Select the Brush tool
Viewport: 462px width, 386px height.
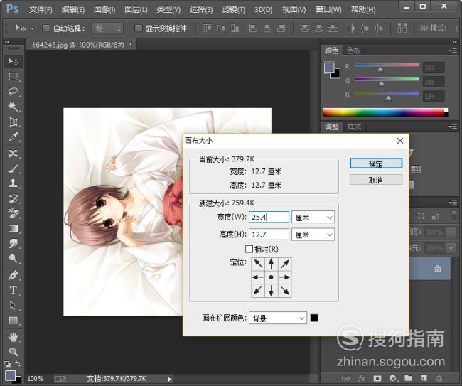pos(14,168)
